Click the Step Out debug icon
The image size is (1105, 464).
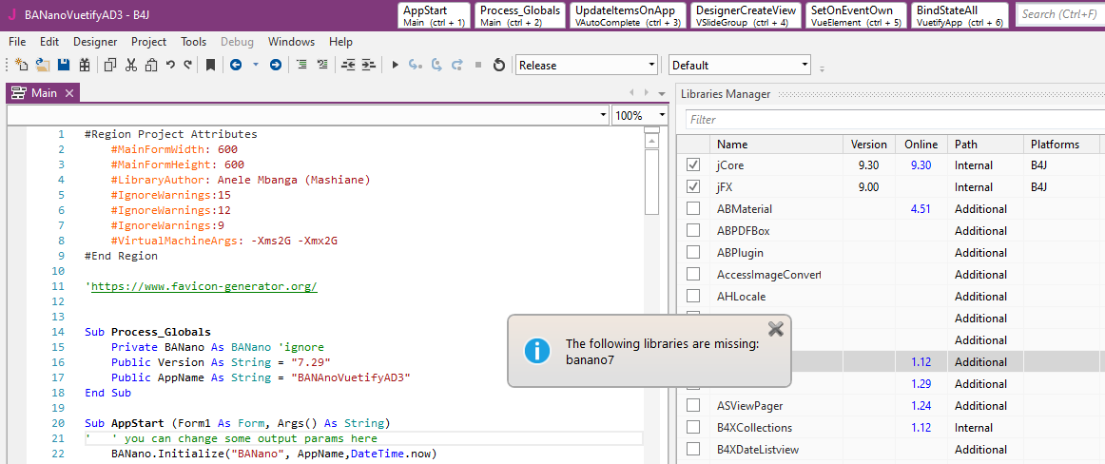click(457, 65)
